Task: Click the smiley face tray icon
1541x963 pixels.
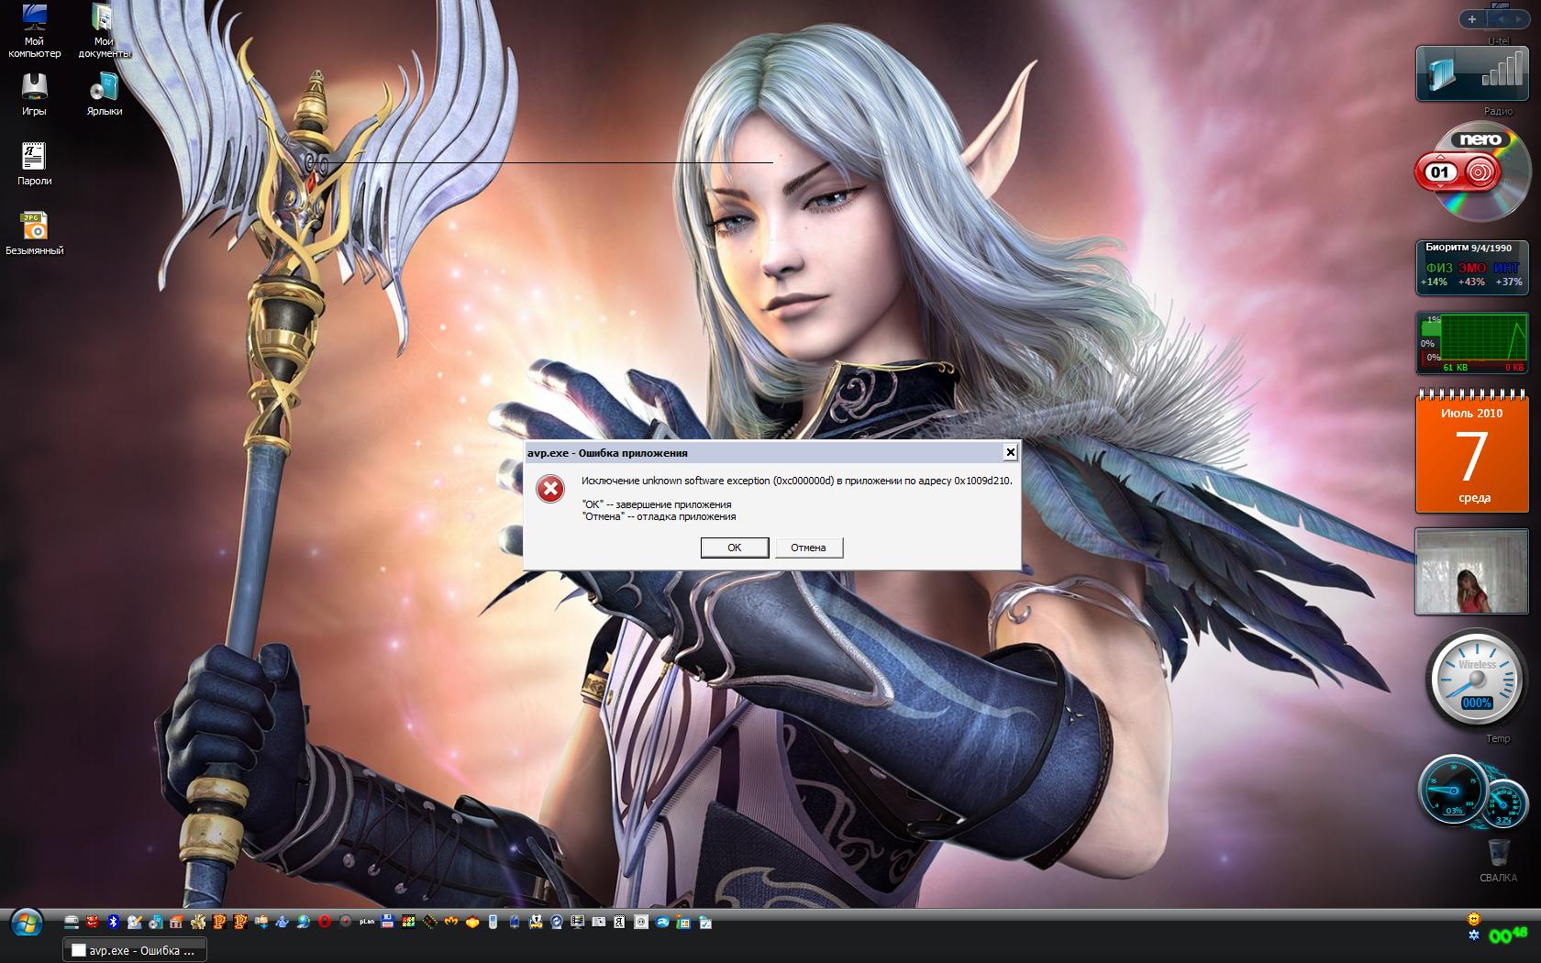Action: (x=1474, y=919)
